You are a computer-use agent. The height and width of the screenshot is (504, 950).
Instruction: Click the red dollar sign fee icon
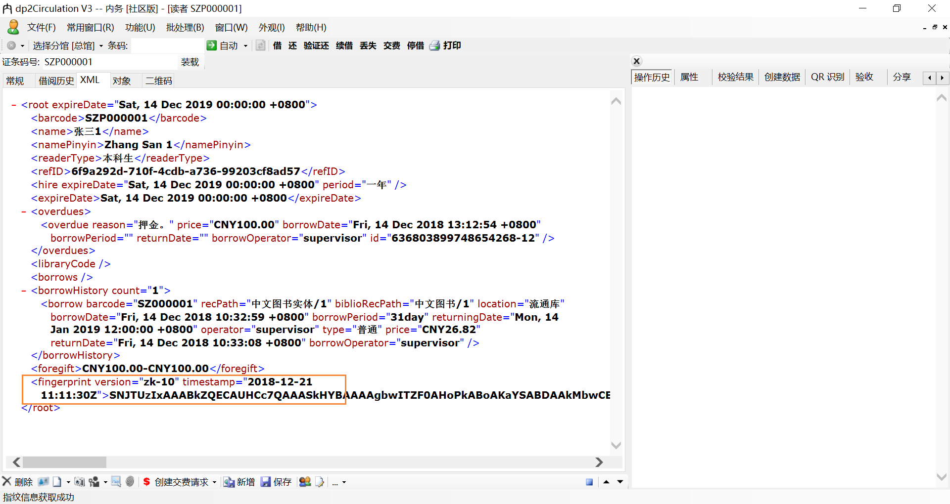(x=146, y=482)
